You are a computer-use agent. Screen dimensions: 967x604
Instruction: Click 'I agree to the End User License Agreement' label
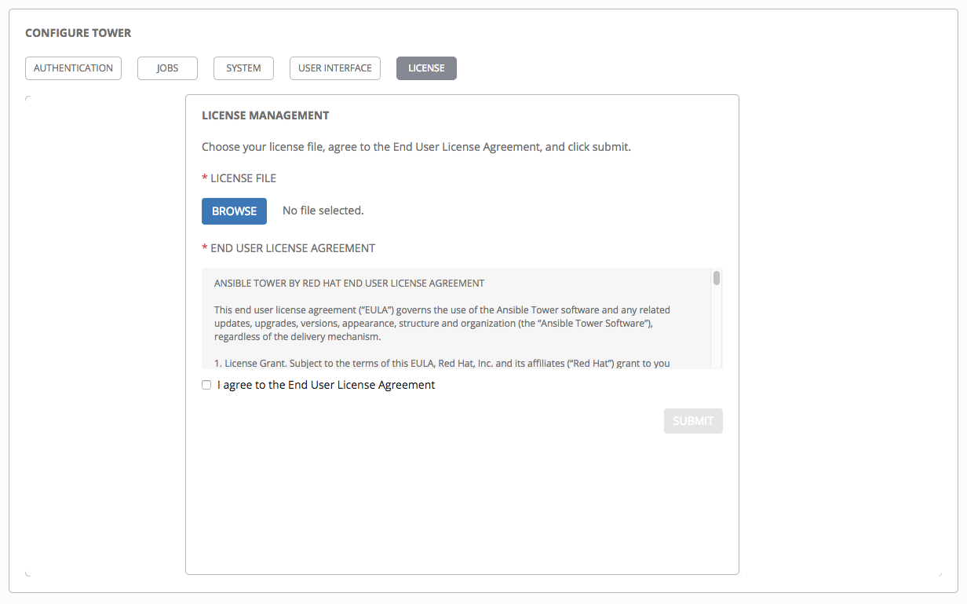327,385
